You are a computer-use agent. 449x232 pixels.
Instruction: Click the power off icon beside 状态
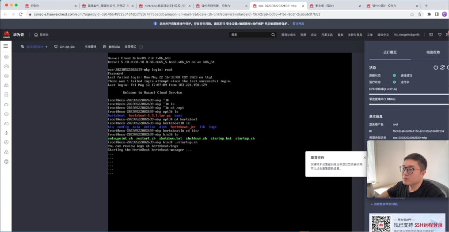[x=436, y=67]
